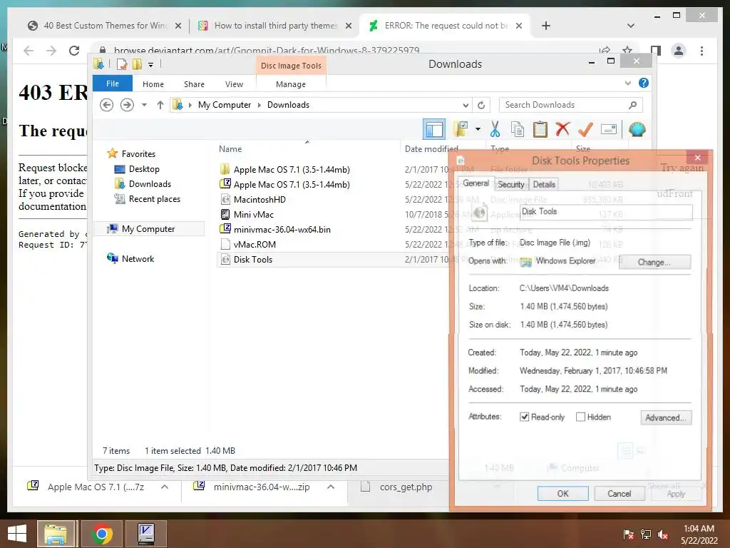This screenshot has width=730, height=548.
Task: Click the Paste clipboard icon in Explorer toolbar
Action: click(540, 129)
